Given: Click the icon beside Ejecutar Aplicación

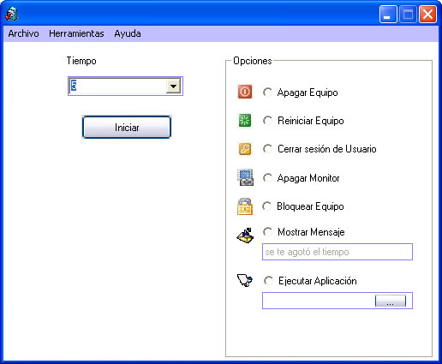Looking at the screenshot, I should [245, 280].
